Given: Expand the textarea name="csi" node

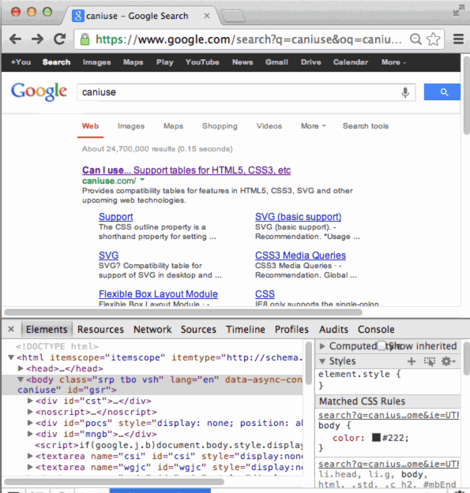Looking at the screenshot, I should pyautogui.click(x=30, y=456).
